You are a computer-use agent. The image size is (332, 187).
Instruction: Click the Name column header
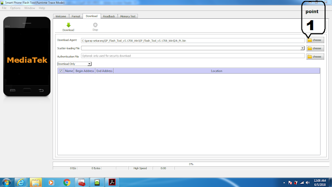(x=69, y=71)
